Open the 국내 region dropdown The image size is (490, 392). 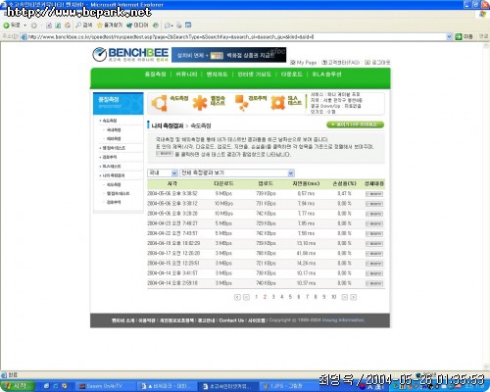(163, 172)
